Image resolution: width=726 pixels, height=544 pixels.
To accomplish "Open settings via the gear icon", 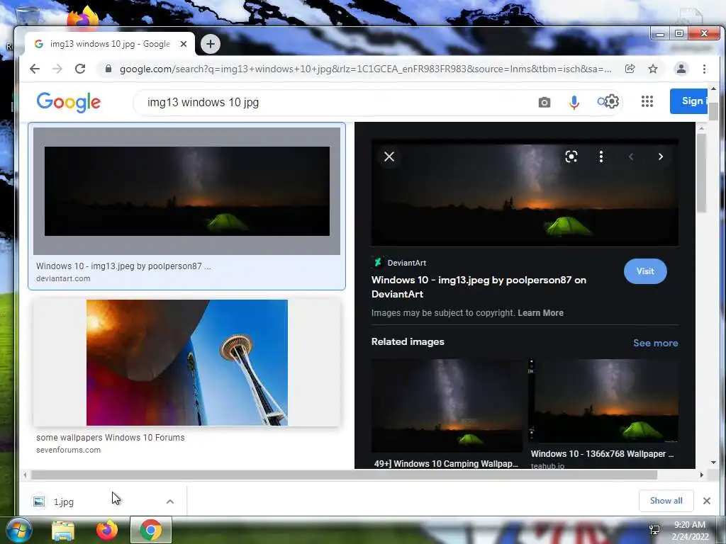I will pyautogui.click(x=611, y=101).
